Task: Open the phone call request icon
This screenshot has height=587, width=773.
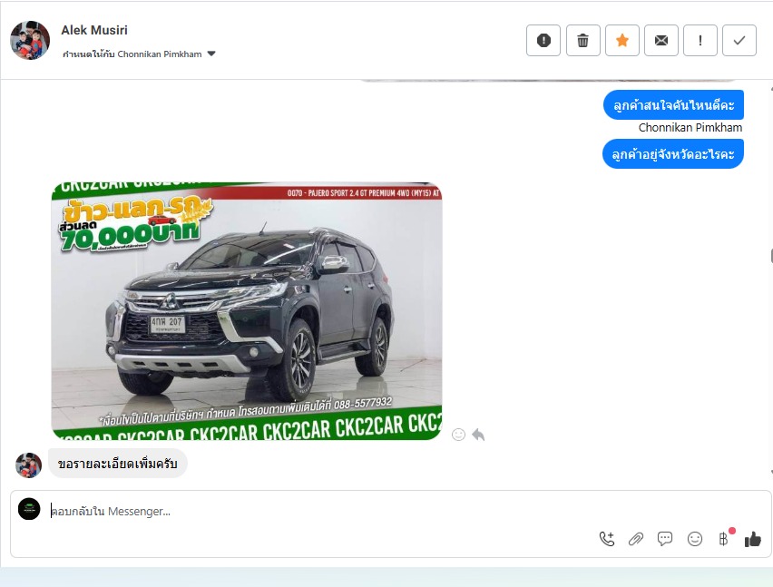Action: coord(607,539)
